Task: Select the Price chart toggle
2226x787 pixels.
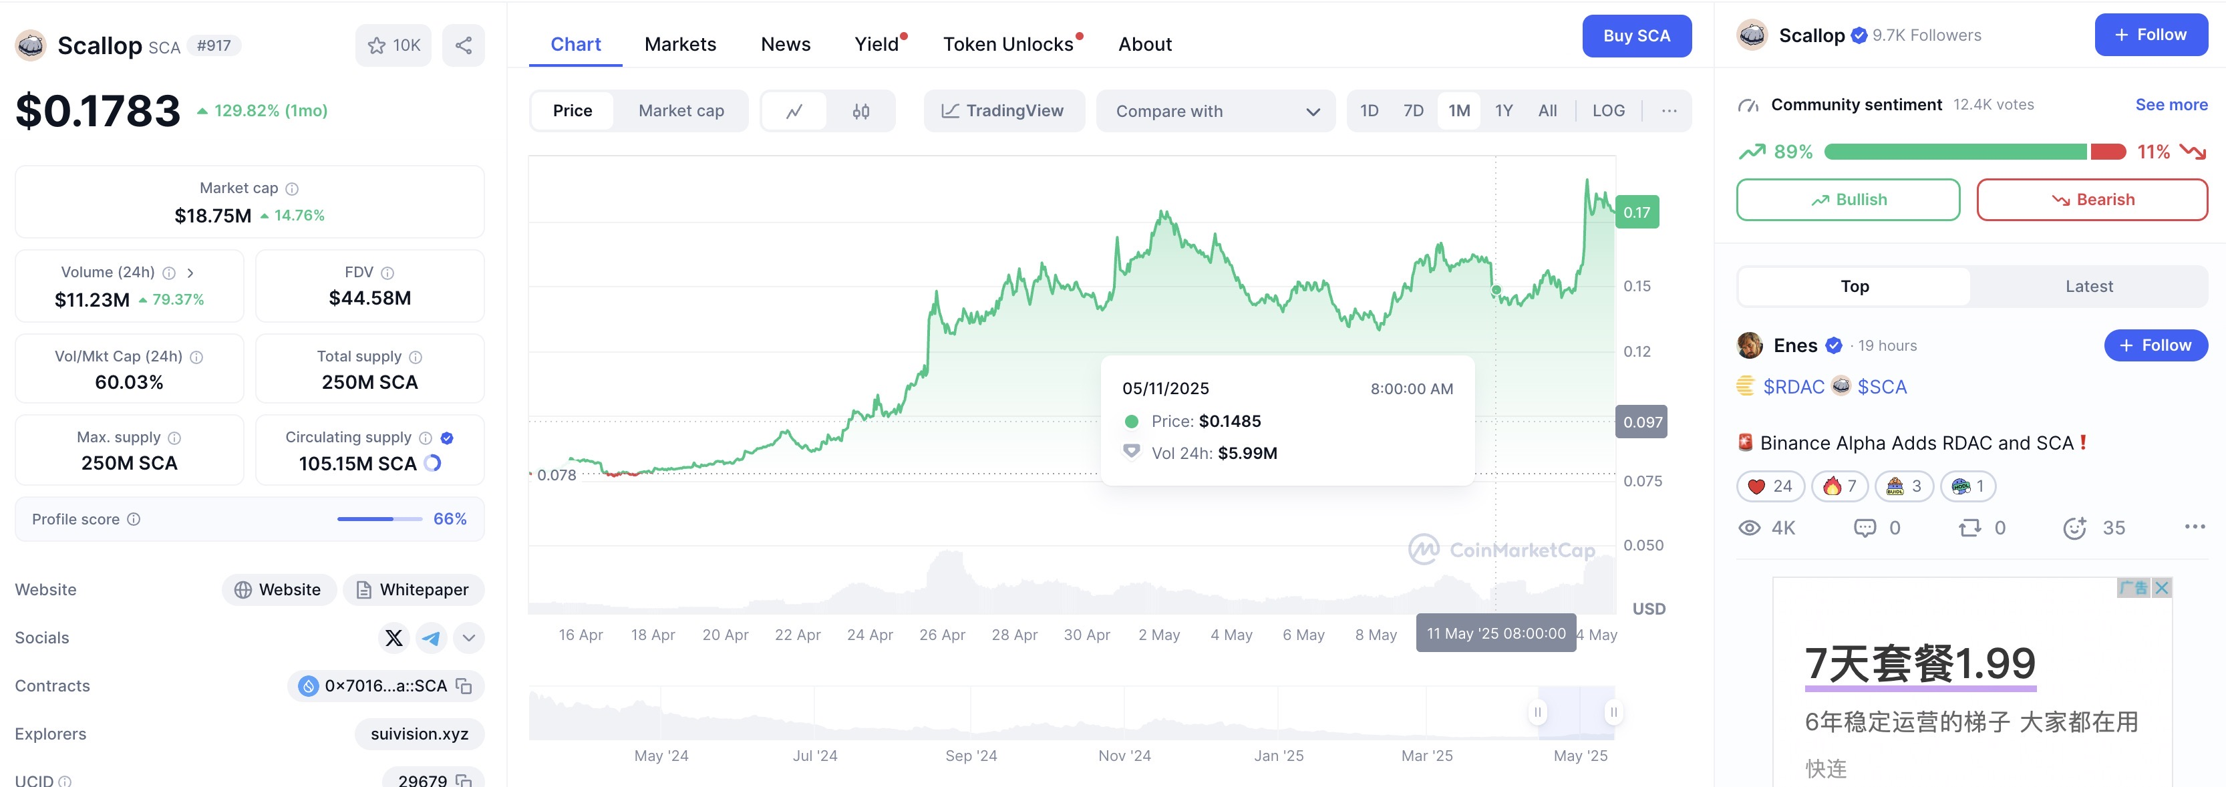Action: [x=572, y=111]
